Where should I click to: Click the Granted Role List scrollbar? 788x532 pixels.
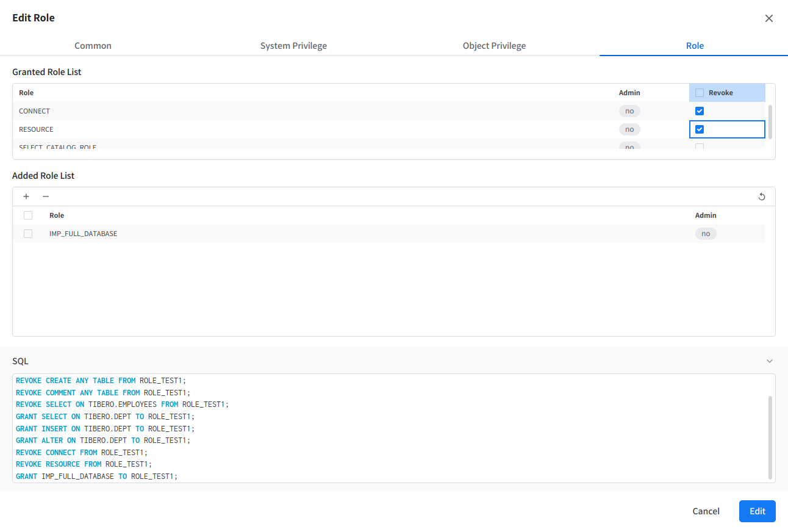pos(770,121)
